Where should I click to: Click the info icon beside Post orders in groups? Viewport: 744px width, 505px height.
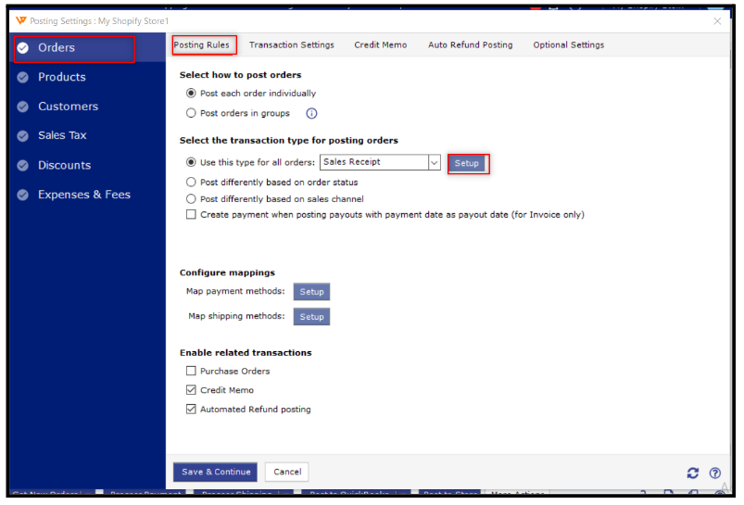coord(311,113)
